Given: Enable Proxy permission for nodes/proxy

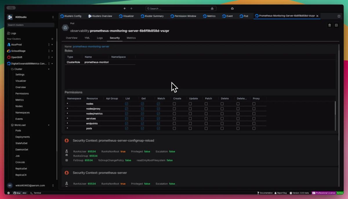Looking at the screenshot, I should click(254, 108).
